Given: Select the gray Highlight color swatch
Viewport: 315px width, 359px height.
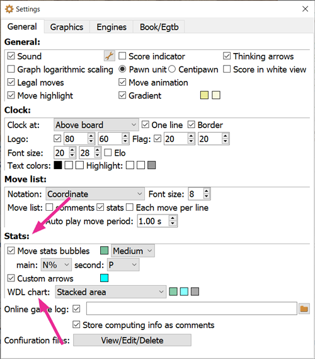Looking at the screenshot, I should click(x=152, y=165).
